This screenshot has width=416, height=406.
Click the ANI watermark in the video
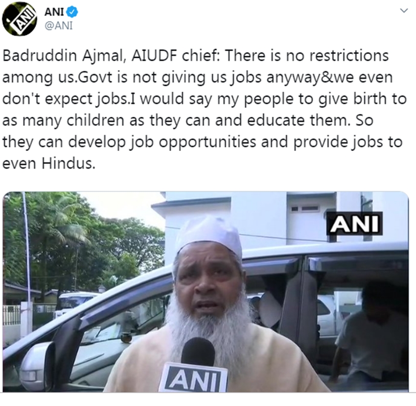tap(354, 224)
